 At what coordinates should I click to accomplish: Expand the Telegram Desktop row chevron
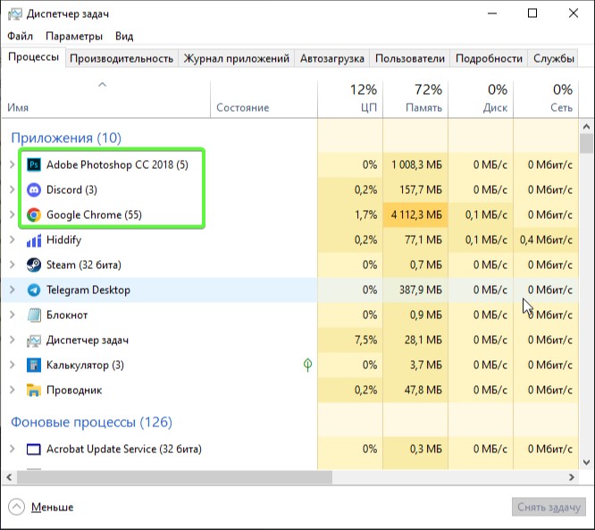[12, 290]
